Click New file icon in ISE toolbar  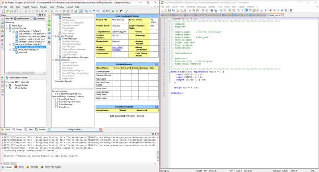click(4, 11)
